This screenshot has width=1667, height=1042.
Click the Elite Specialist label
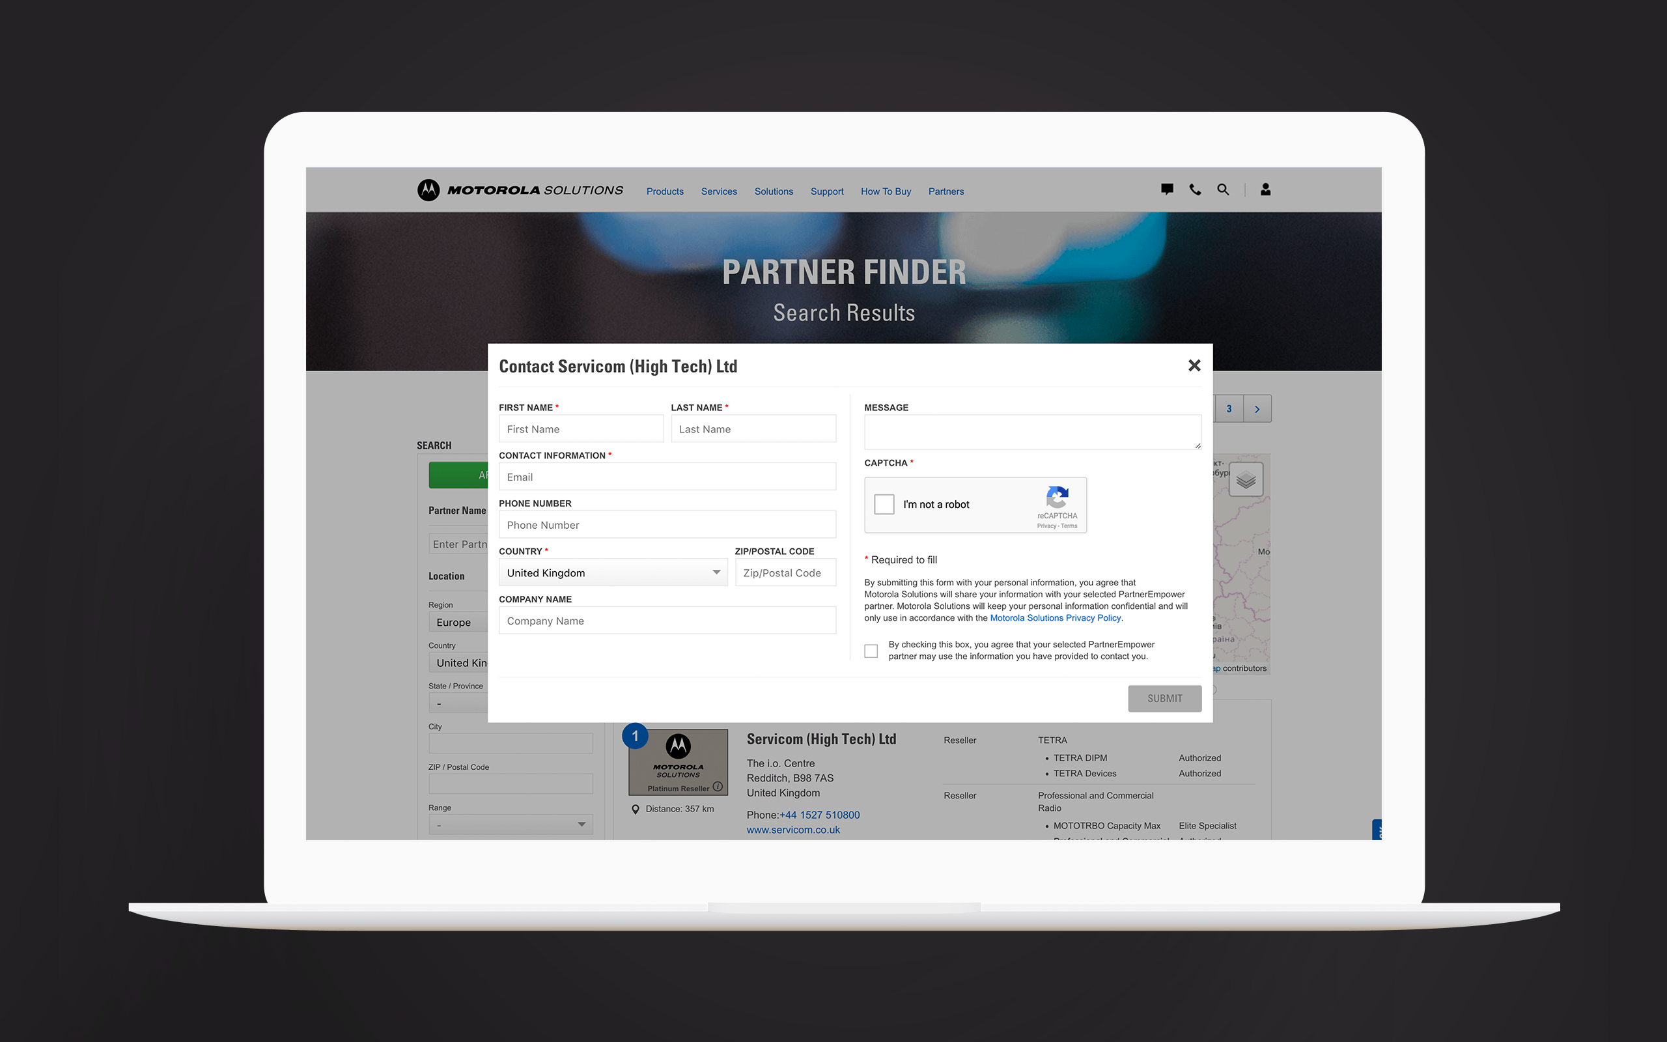click(x=1207, y=826)
